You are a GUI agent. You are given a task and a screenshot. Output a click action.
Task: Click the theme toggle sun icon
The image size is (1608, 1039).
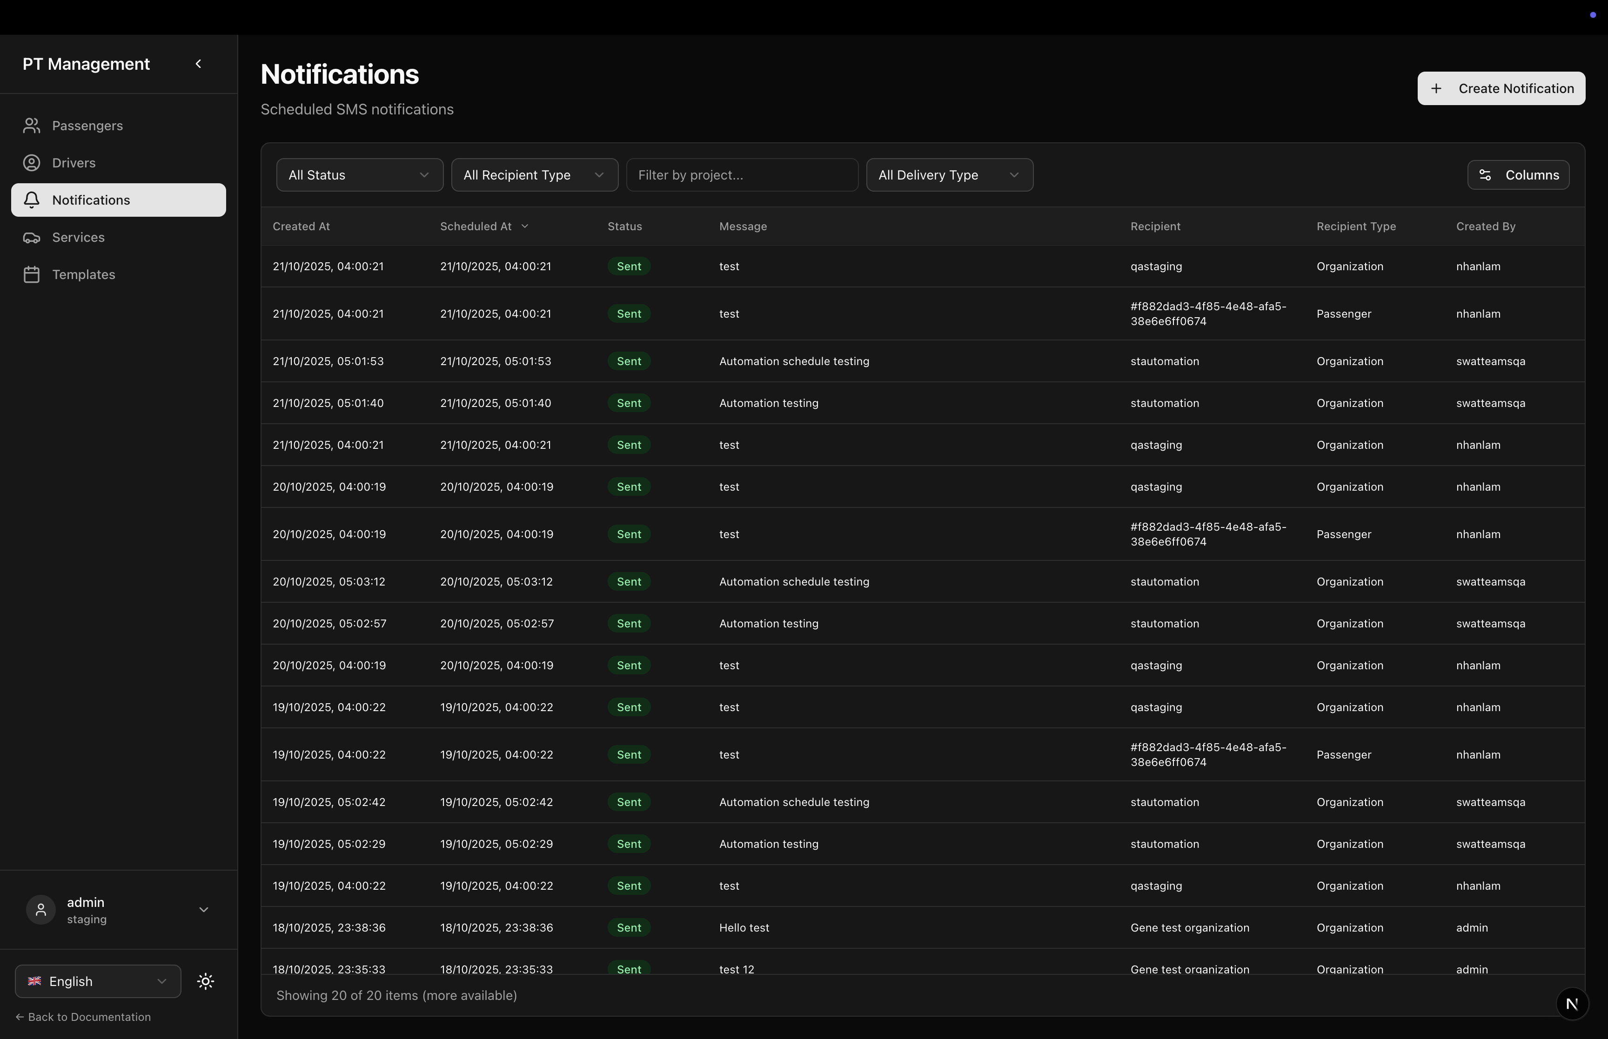click(x=205, y=981)
